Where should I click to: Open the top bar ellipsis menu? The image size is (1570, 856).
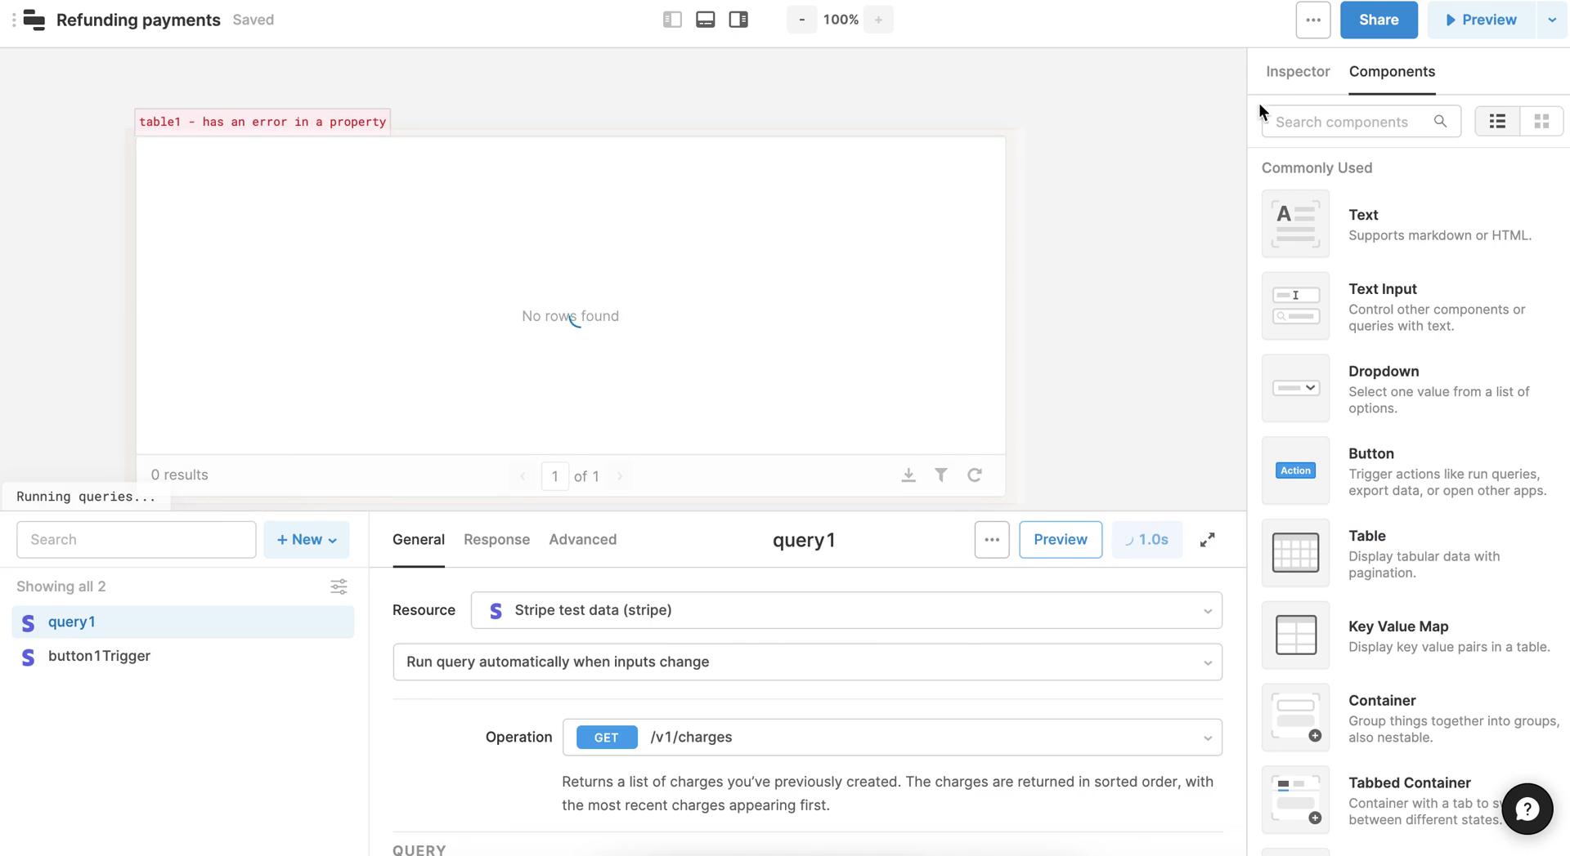(x=1313, y=20)
